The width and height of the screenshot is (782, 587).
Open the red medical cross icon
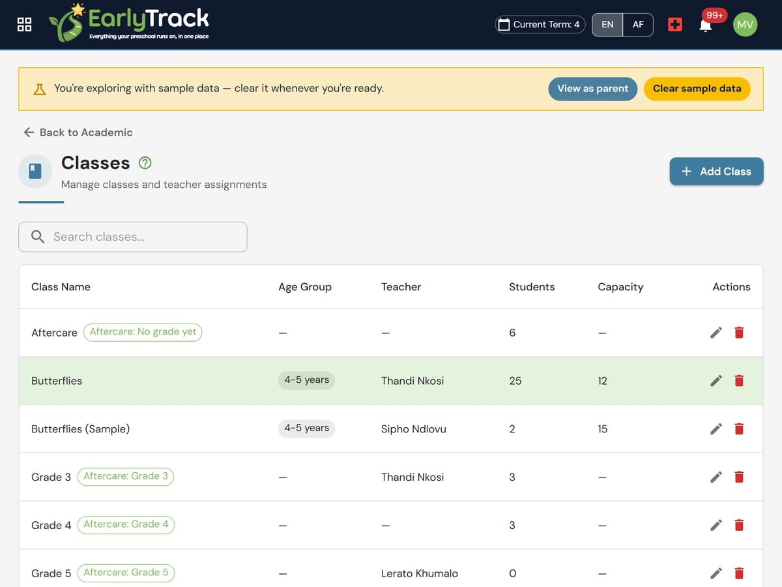tap(675, 25)
